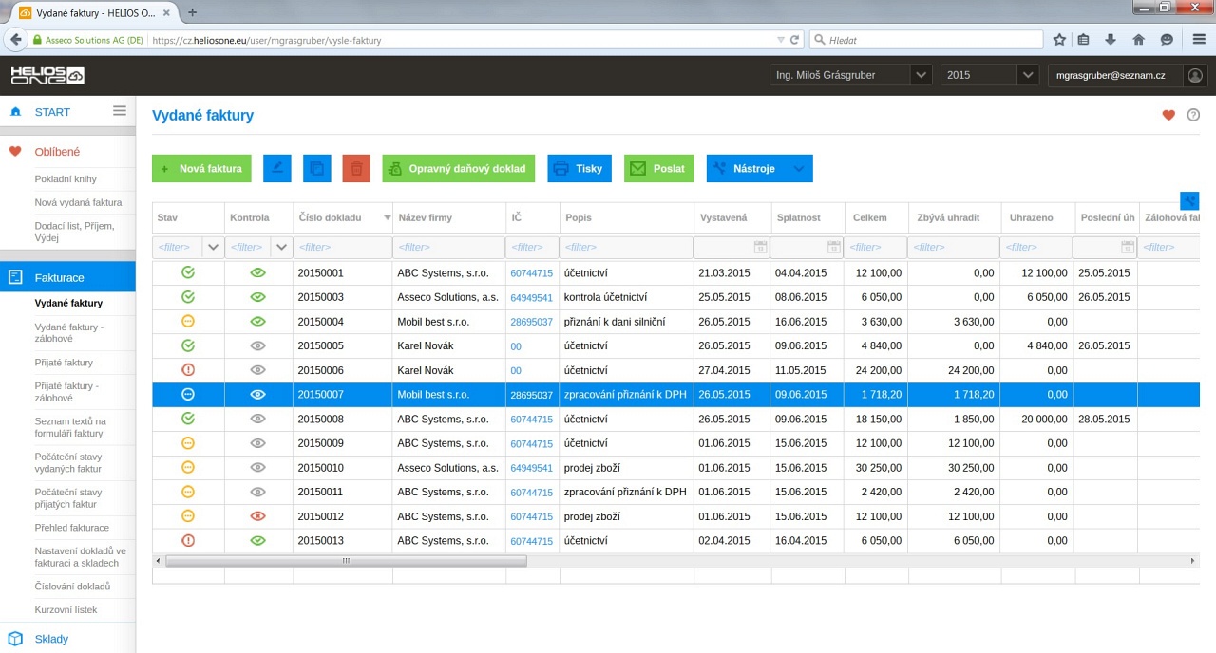Open the user profile avatar icon
This screenshot has height=653, width=1216.
(x=1195, y=75)
